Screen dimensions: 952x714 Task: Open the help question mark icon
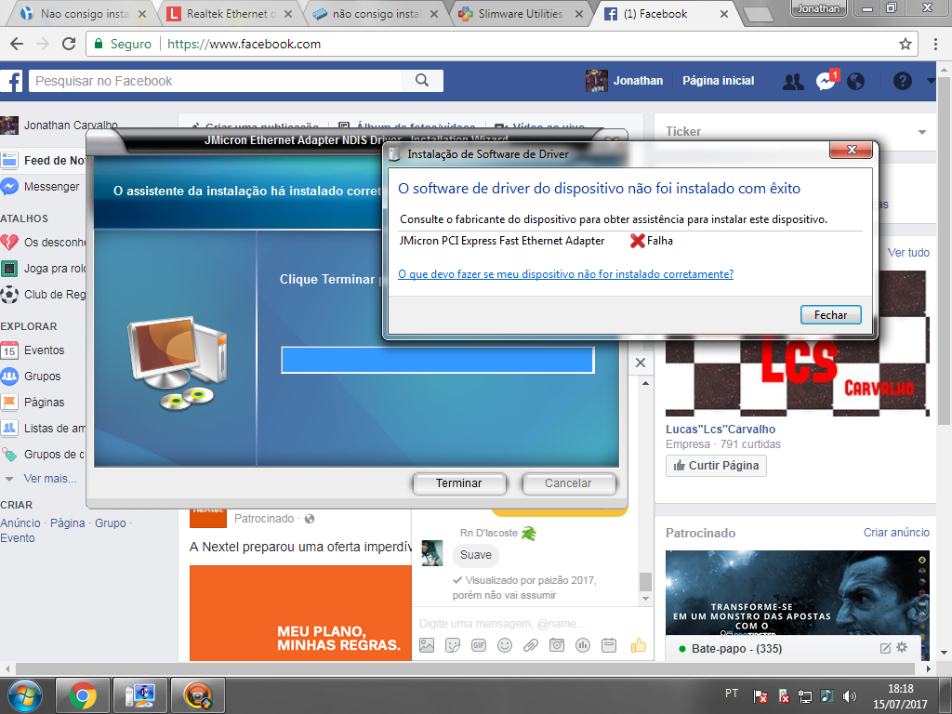[902, 81]
